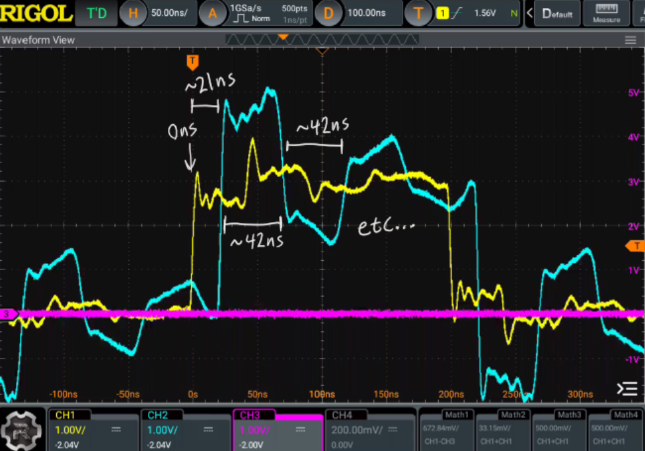The image size is (645, 451).
Task: Open the Waveform View hamburger menu
Action: 630,40
